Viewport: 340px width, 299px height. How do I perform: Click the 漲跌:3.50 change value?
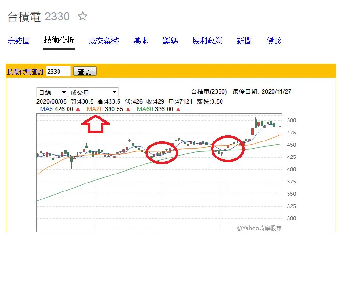(x=210, y=101)
